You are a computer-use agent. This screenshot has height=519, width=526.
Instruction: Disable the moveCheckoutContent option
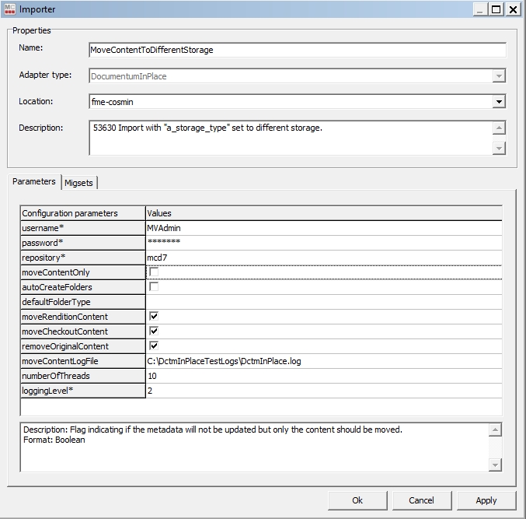(154, 331)
